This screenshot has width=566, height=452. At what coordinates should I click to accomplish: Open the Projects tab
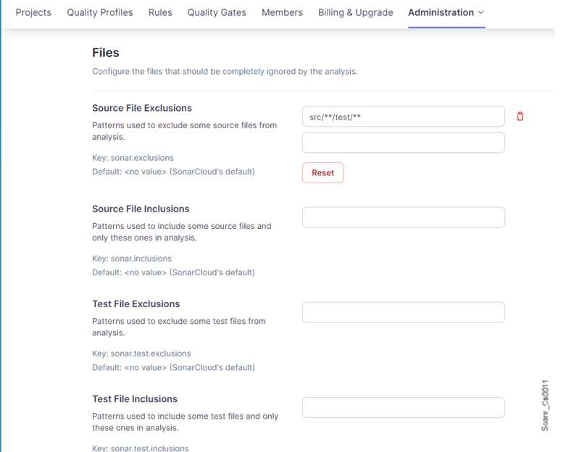pos(33,12)
